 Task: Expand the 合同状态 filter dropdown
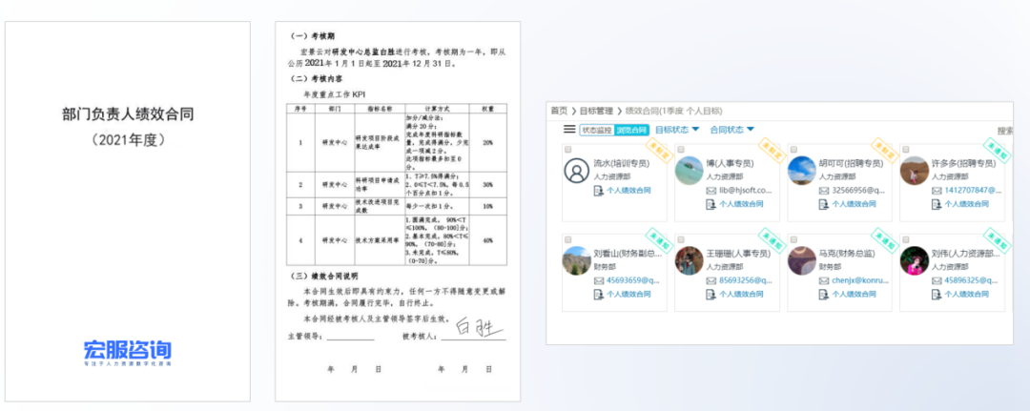[732, 130]
